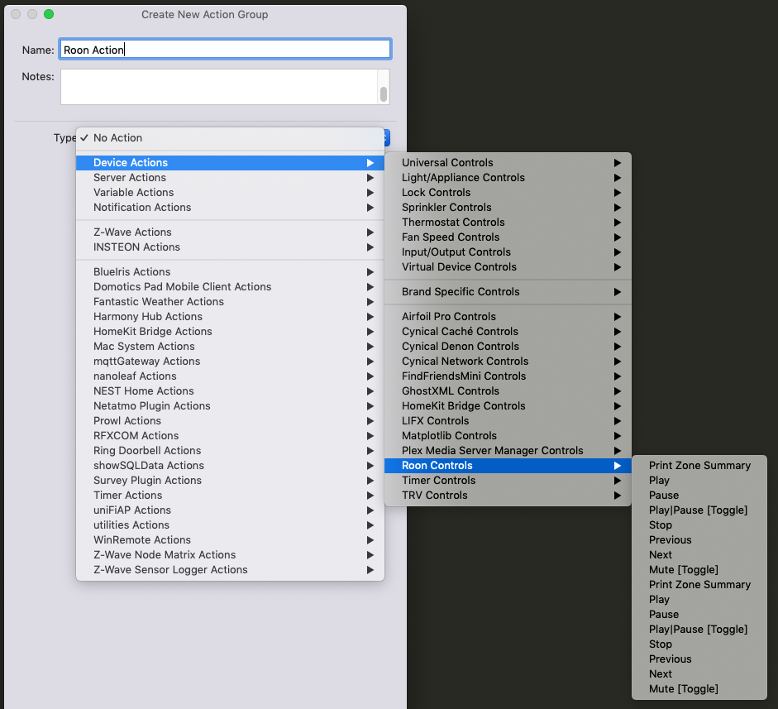Open Domotics Pad Mobile Client Actions
778x709 pixels.
pyautogui.click(x=230, y=287)
